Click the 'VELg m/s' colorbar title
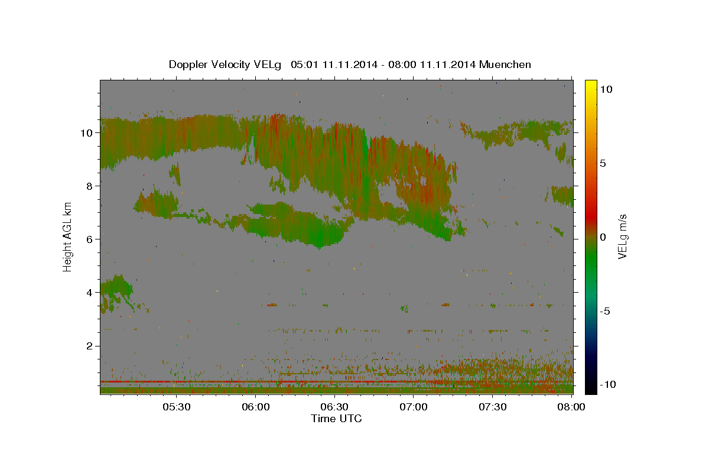This screenshot has height=473, width=709. (622, 237)
